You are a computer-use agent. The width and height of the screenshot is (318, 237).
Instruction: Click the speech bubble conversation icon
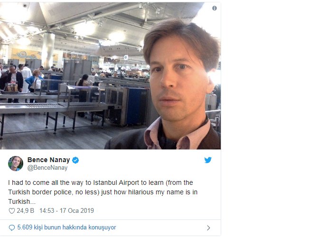pos(12,228)
